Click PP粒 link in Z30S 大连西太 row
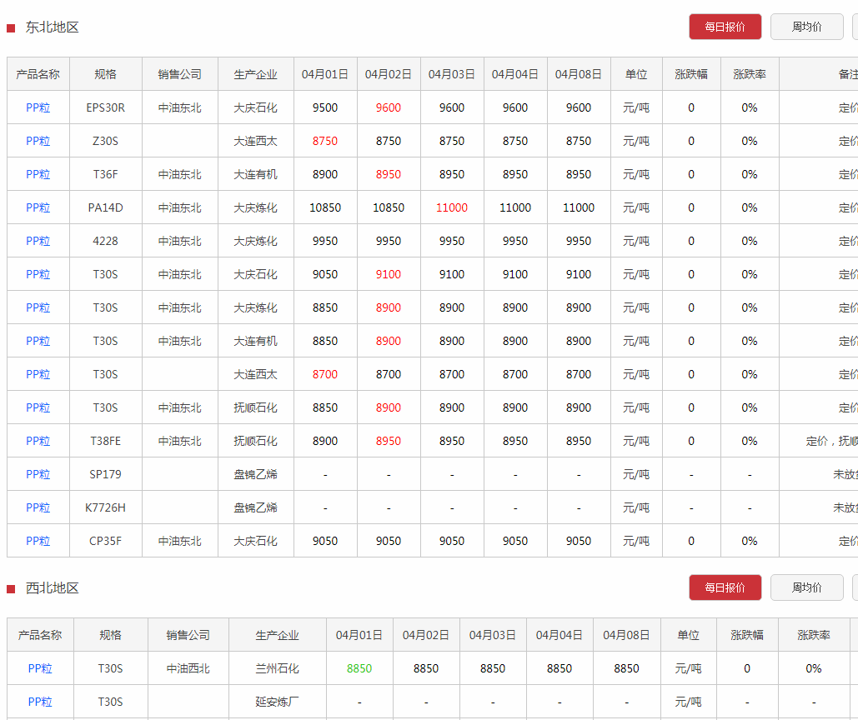858x720 pixels. coord(38,141)
